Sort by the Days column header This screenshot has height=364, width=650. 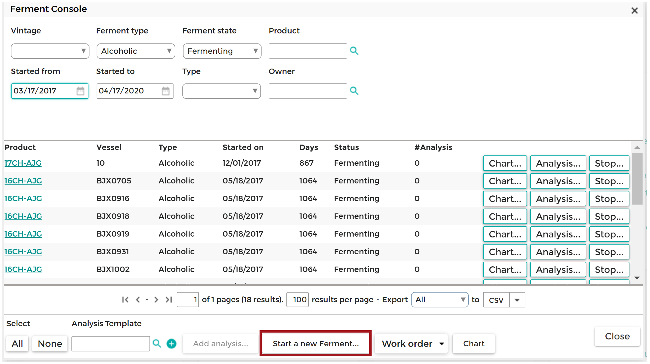(x=309, y=147)
